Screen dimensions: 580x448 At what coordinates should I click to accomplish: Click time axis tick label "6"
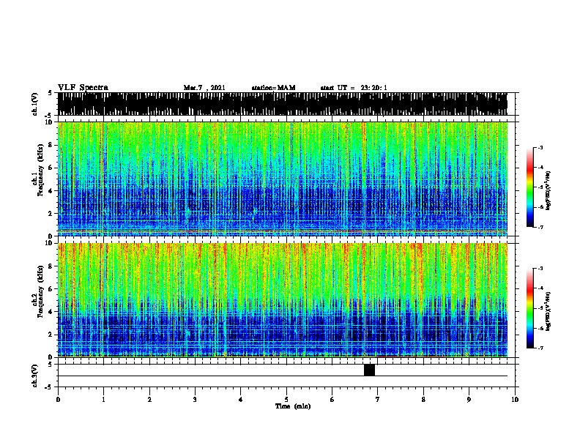pos(332,399)
